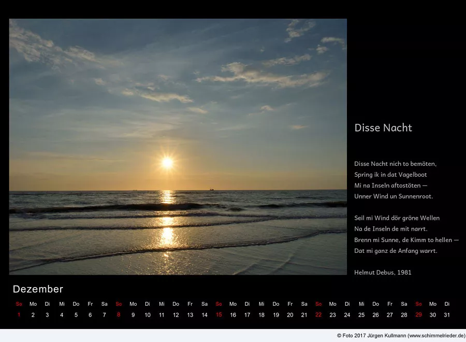Select date 22 in the calendar row
This screenshot has height=342, width=466.
(x=318, y=315)
